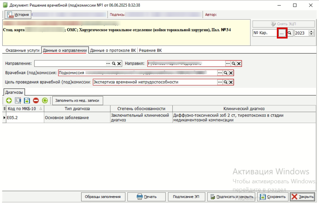Click the save diagnosis floppy-disk icon
This screenshot has height=203, width=319.
27,100
